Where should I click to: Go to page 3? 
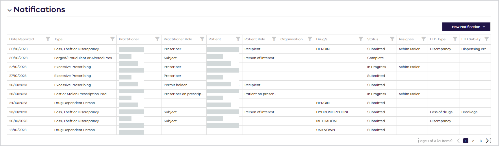[x=481, y=141]
